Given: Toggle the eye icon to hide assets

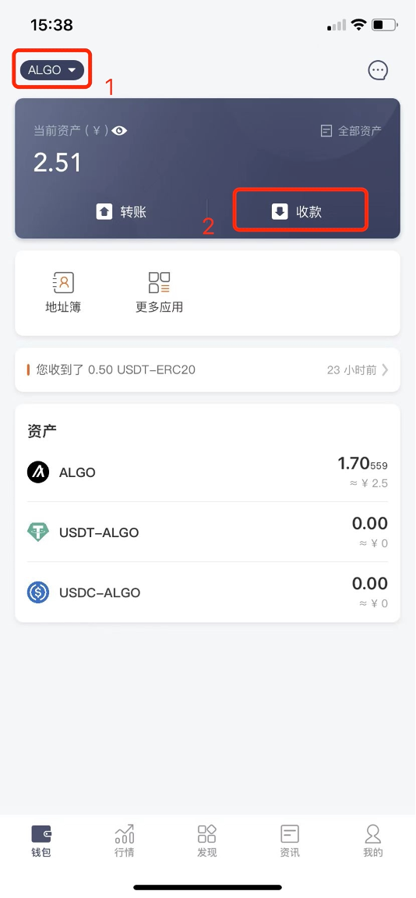Looking at the screenshot, I should pyautogui.click(x=120, y=131).
